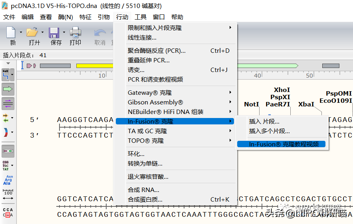Toggle the green feature arrow display
Viewport: 353px width, 224px height.
click(8, 89)
